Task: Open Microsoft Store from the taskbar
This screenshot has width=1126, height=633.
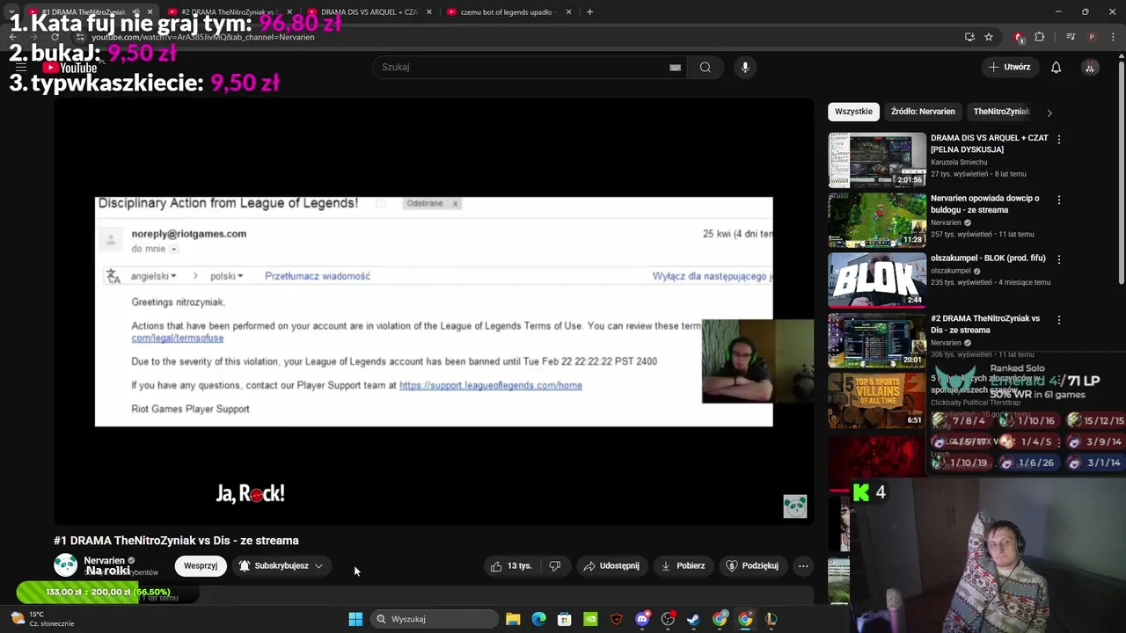Action: (x=565, y=619)
